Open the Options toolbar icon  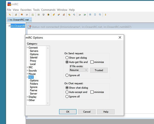click(x=16, y=15)
